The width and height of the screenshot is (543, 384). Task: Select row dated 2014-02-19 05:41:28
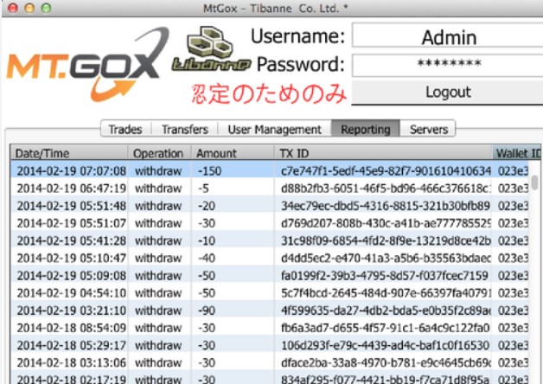pyautogui.click(x=270, y=240)
